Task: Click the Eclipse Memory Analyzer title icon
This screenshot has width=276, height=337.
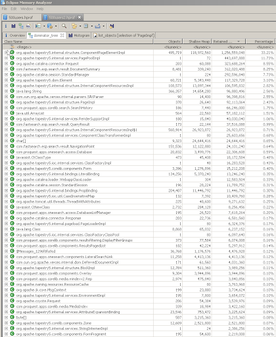Action: (3, 3)
